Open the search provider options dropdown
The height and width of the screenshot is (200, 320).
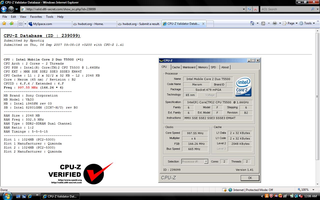pyautogui.click(x=317, y=9)
